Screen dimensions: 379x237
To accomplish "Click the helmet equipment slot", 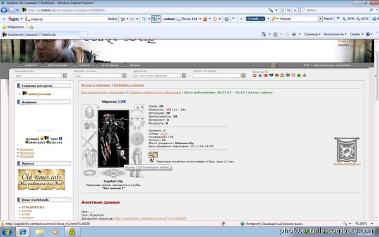I will point(90,112).
